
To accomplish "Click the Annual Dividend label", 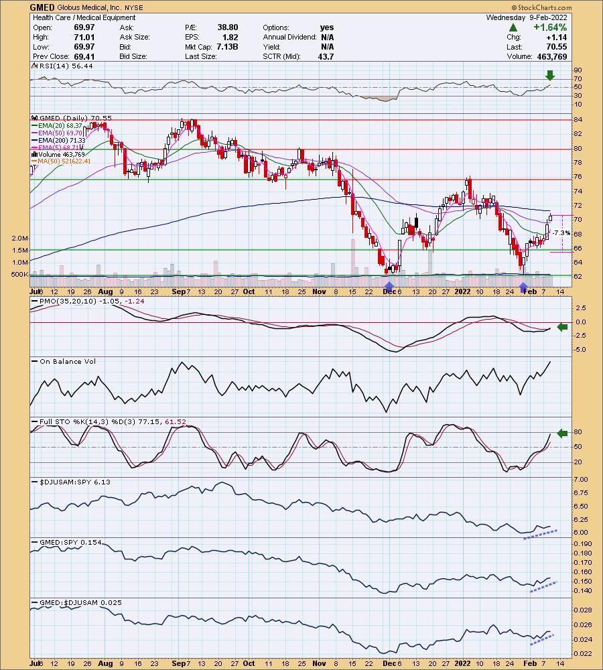I will coord(289,37).
